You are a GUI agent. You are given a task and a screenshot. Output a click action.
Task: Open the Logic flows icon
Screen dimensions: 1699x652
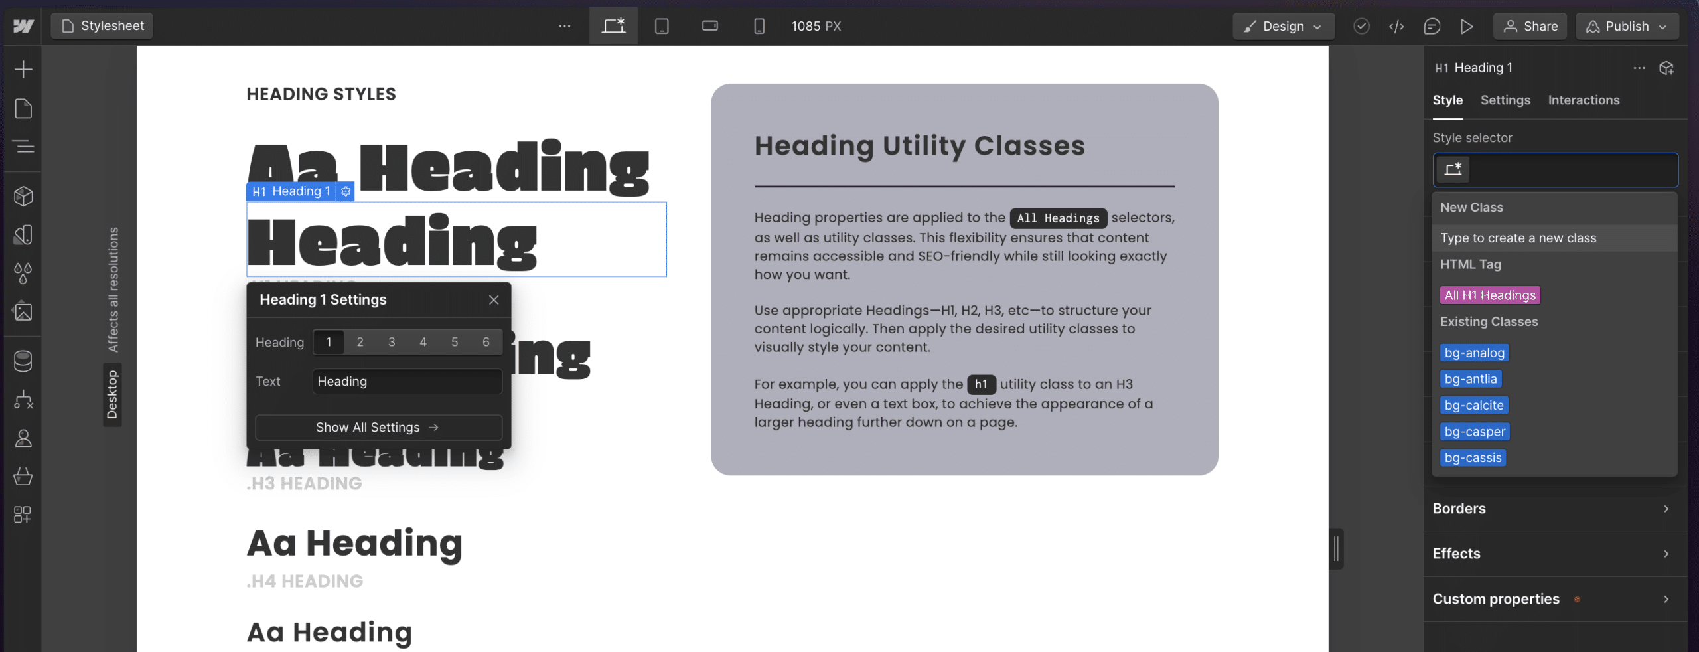coord(23,400)
